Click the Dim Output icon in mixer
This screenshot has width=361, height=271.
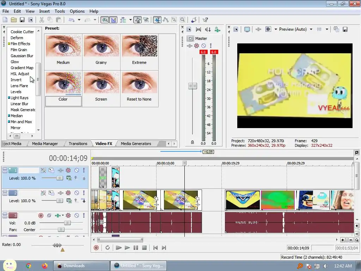coord(208,29)
